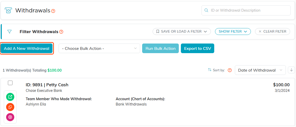Open Save or Load a Filter dropdown

tap(182, 32)
